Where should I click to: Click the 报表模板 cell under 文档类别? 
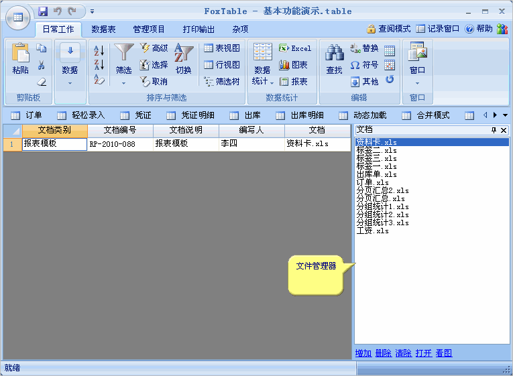(54, 144)
